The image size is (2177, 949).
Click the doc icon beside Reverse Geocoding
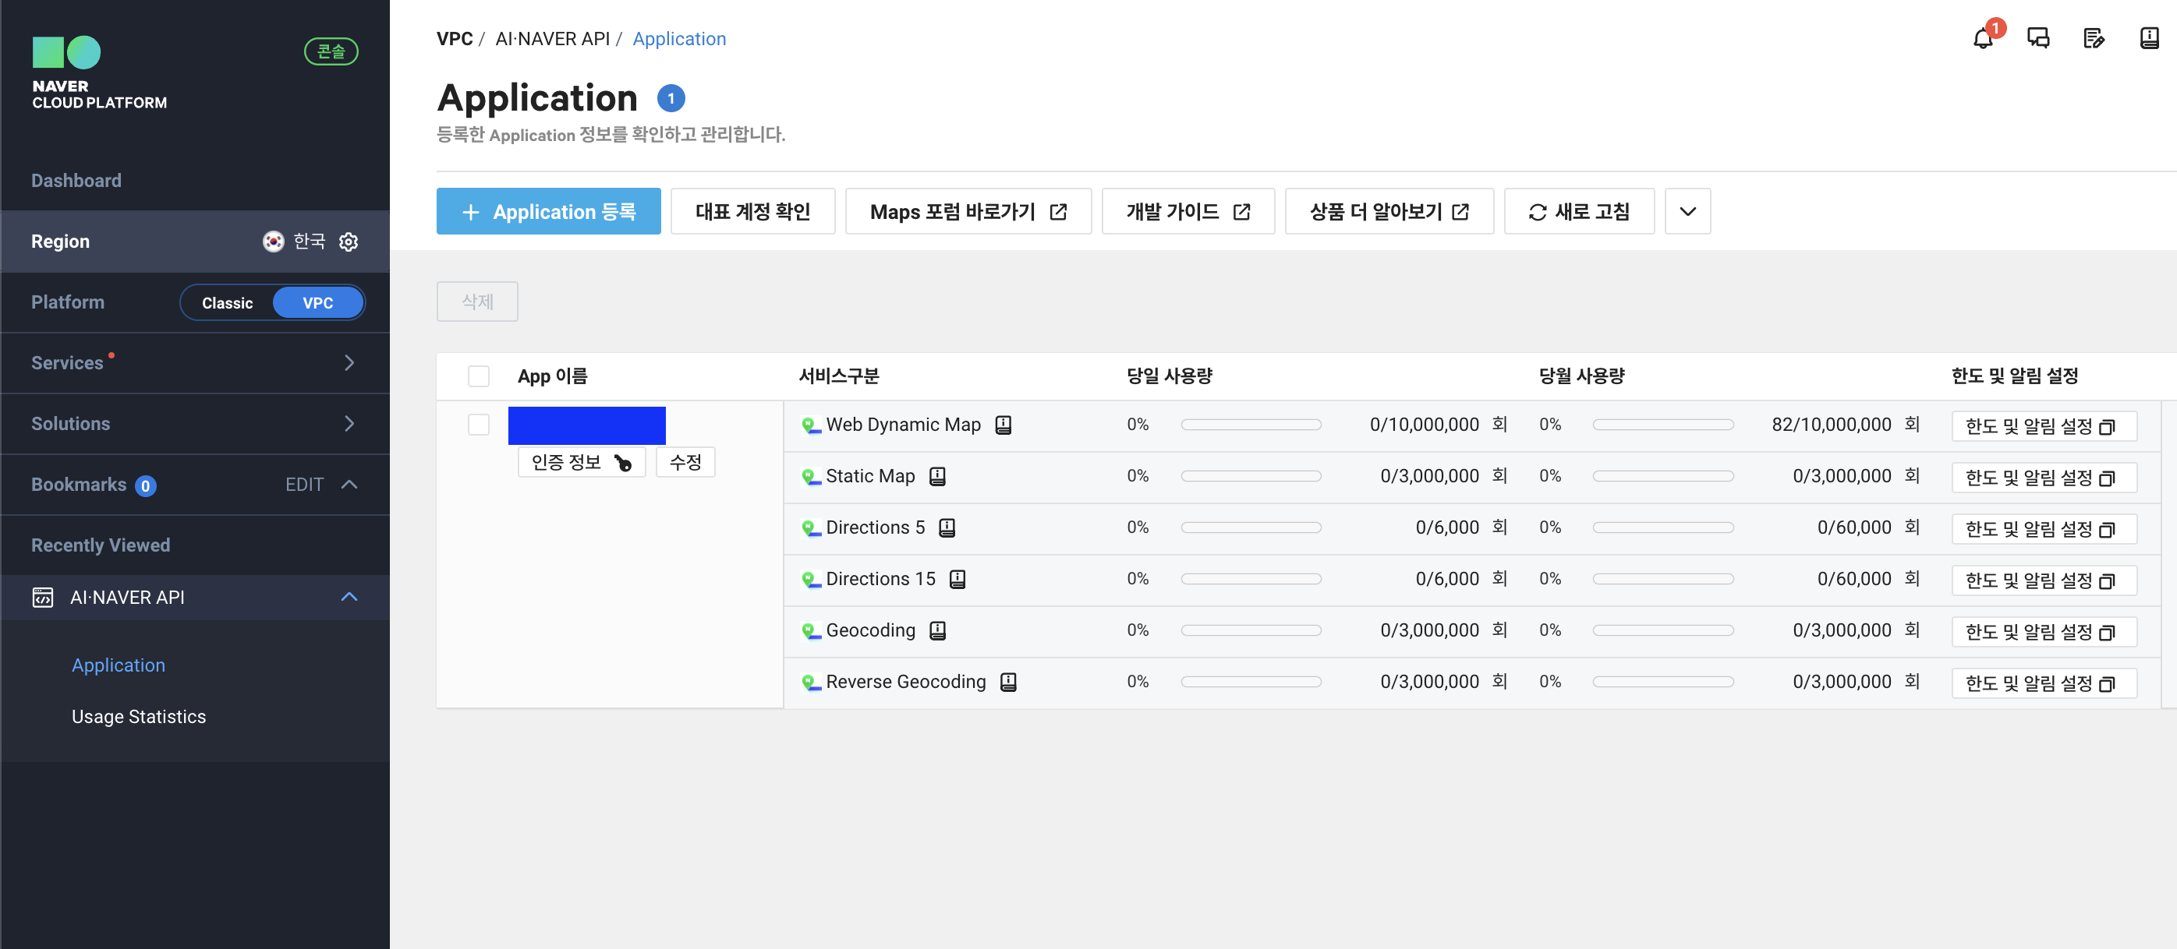point(1008,683)
